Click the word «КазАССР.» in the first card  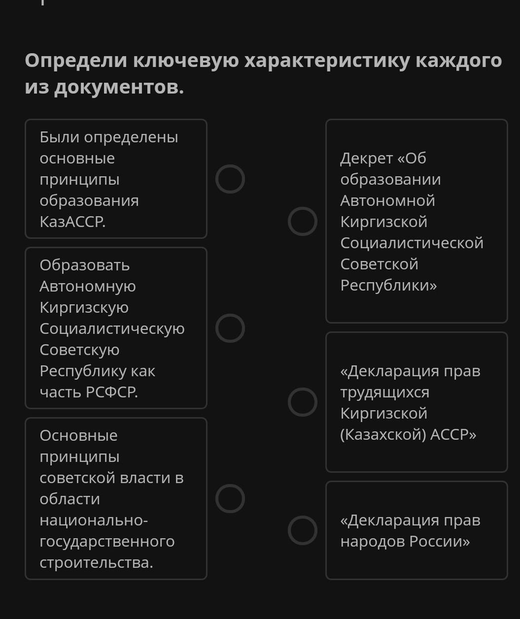tap(72, 222)
